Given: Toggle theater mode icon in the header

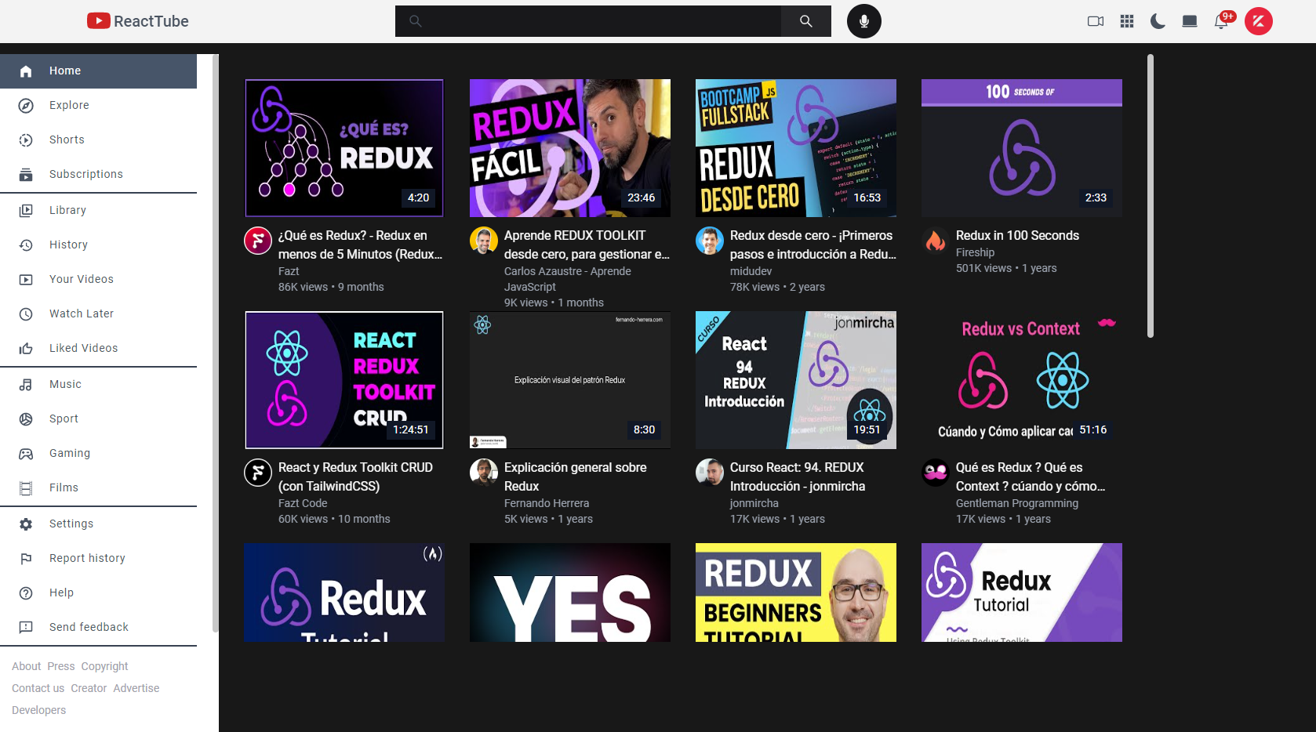Looking at the screenshot, I should click(x=1189, y=21).
